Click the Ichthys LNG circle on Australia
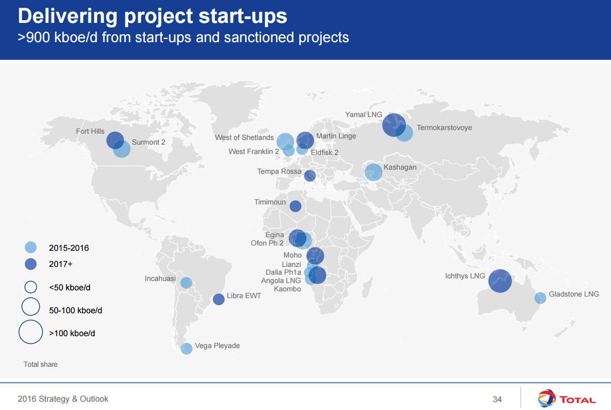The width and height of the screenshot is (611, 410). 500,281
